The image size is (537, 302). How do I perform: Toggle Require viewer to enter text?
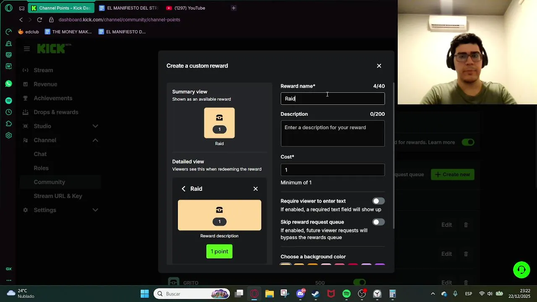coord(378,201)
